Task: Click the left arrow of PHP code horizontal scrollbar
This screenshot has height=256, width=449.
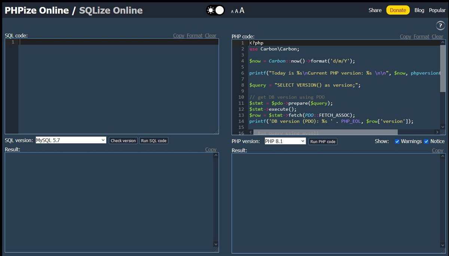Action: [251, 132]
